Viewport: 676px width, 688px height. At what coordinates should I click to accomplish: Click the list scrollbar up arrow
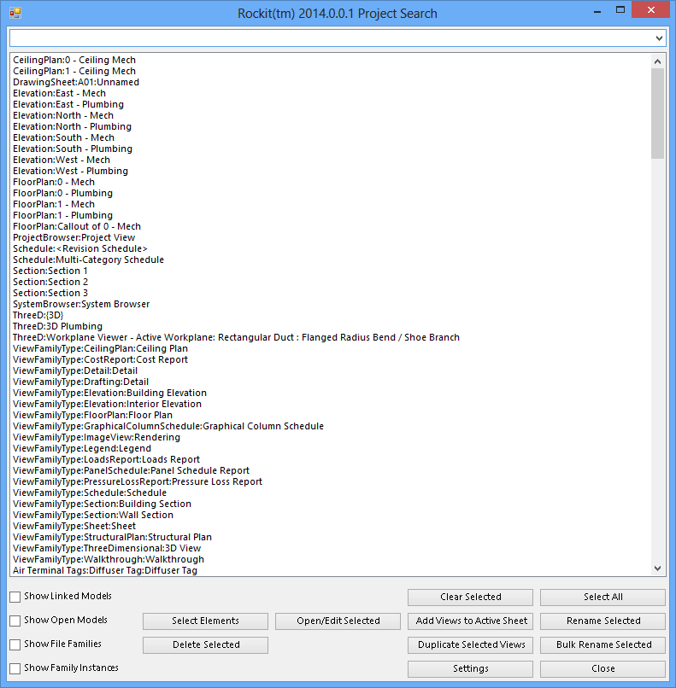(x=657, y=61)
